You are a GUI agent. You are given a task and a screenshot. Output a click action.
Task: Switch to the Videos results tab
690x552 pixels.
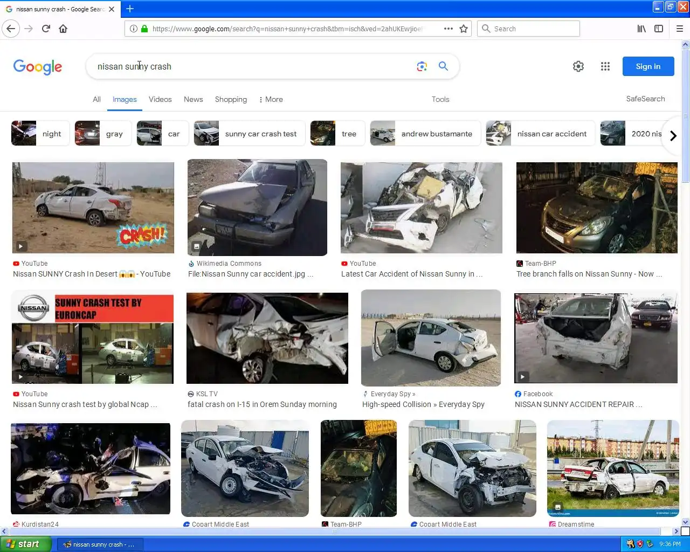160,99
